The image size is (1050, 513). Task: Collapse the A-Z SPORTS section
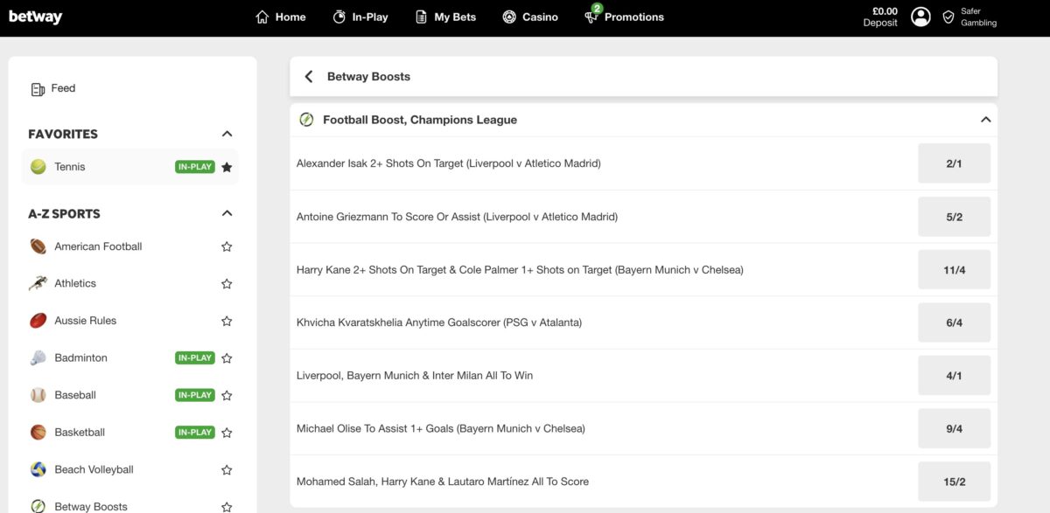click(227, 213)
